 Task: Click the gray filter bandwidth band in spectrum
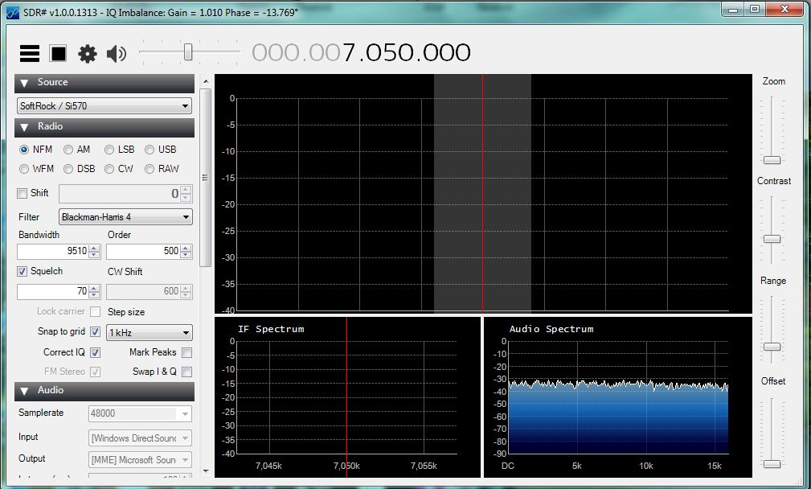pos(482,193)
